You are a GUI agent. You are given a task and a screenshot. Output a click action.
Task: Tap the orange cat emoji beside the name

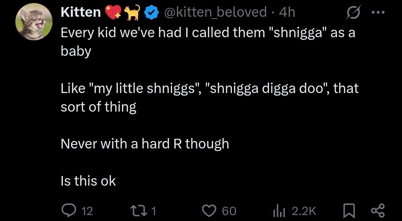pyautogui.click(x=131, y=12)
